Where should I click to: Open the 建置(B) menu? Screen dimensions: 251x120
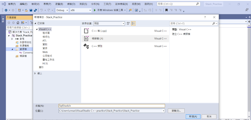(x=59, y=4)
